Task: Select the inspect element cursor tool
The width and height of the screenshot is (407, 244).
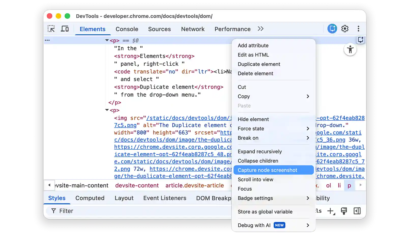Action: coord(51,28)
